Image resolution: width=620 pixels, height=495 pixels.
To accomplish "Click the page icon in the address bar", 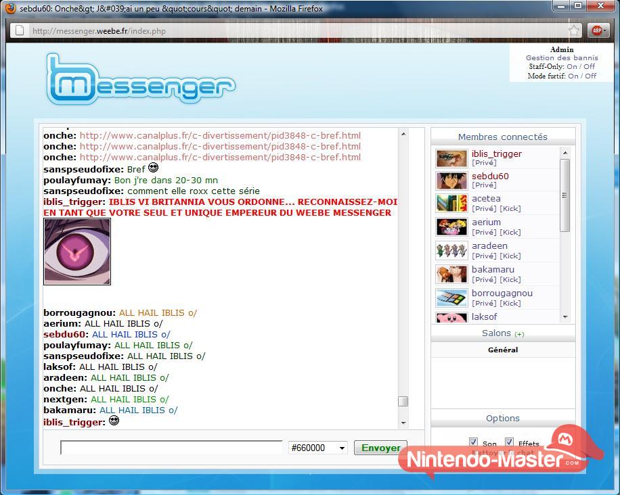I will [x=19, y=30].
